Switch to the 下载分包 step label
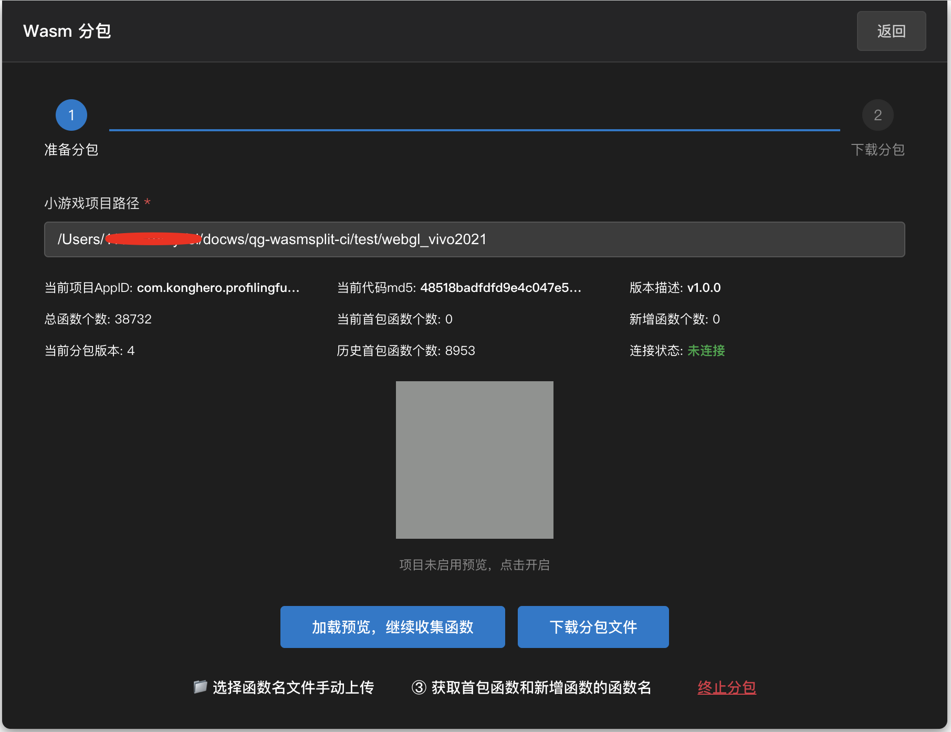 pos(877,150)
